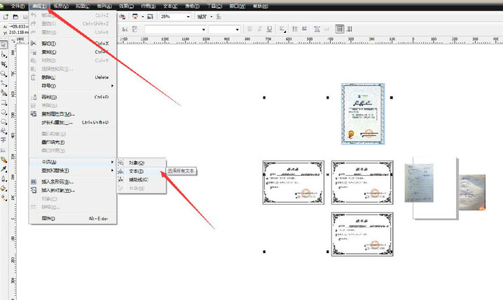Click the New document toolbar icon

click(6, 16)
